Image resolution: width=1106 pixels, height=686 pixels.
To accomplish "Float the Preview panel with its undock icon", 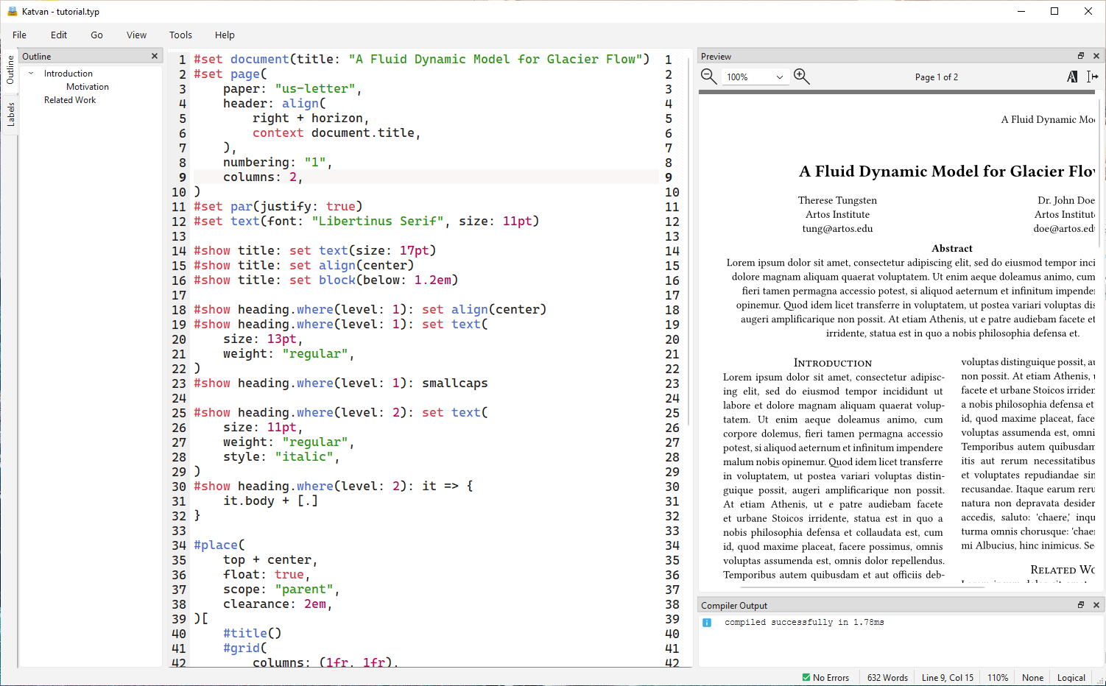I will [x=1081, y=56].
